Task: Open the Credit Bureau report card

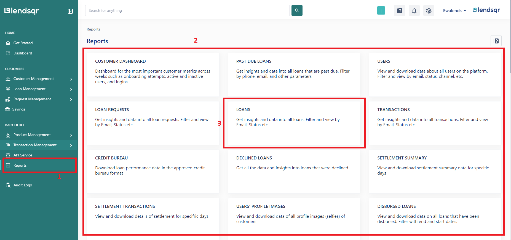Action: pyautogui.click(x=153, y=171)
